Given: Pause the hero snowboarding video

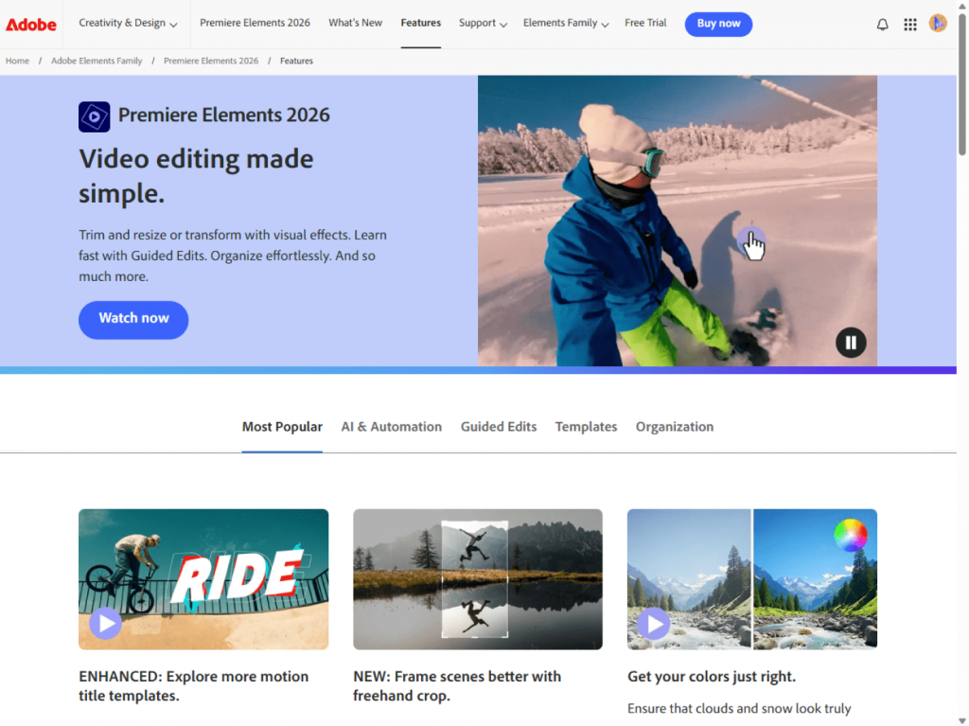Looking at the screenshot, I should click(851, 342).
